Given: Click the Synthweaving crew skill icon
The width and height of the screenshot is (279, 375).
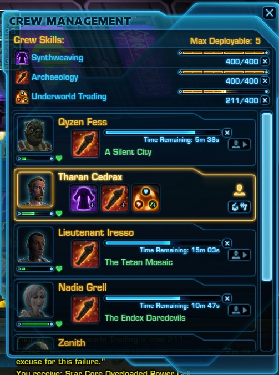Looking at the screenshot, I should click(22, 58).
